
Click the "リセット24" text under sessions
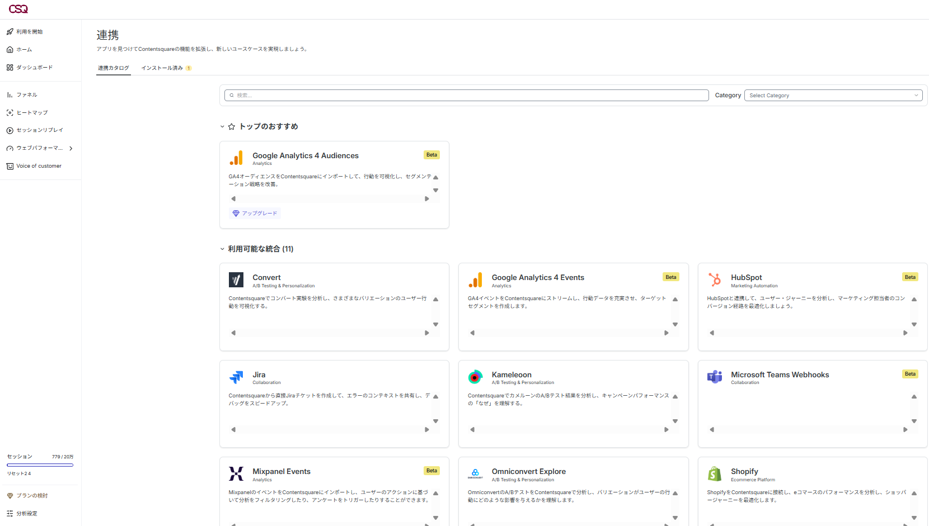tap(19, 474)
